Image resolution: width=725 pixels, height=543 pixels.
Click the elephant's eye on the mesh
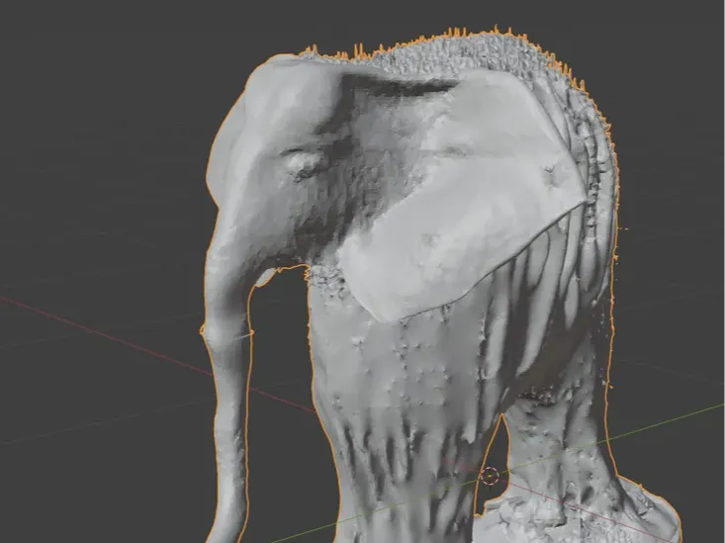click(x=303, y=164)
